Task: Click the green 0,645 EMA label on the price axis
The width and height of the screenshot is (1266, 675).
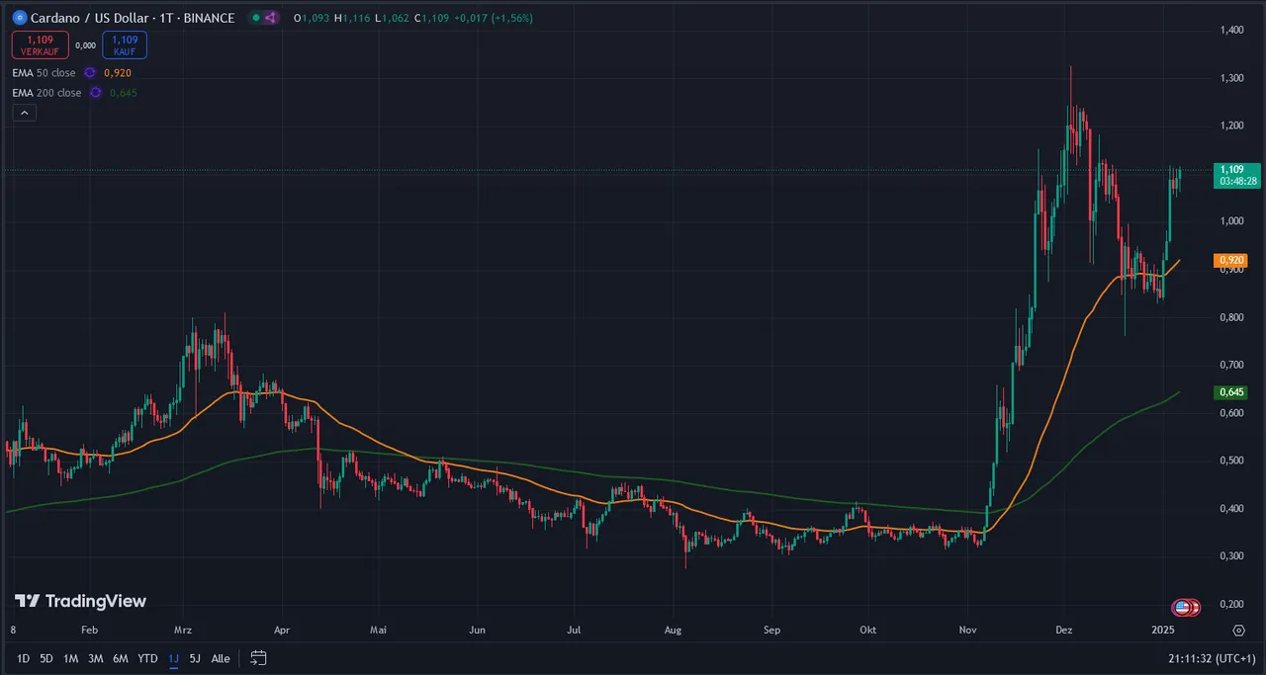Action: click(1230, 392)
